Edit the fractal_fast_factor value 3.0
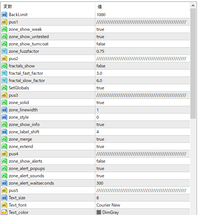The width and height of the screenshot is (198, 215). pyautogui.click(x=99, y=73)
